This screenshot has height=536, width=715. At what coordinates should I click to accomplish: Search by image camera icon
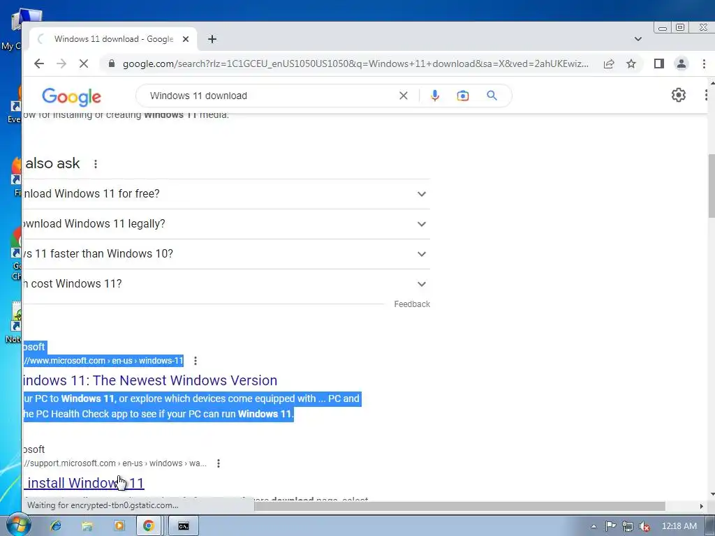463,96
